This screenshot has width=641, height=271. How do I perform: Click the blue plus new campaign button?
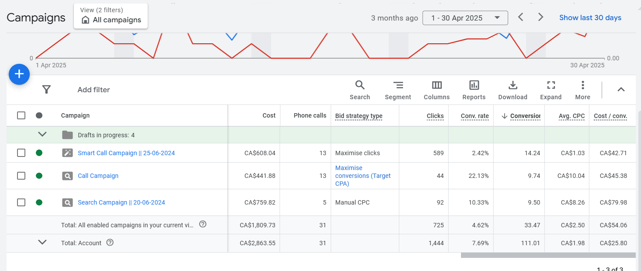[19, 74]
